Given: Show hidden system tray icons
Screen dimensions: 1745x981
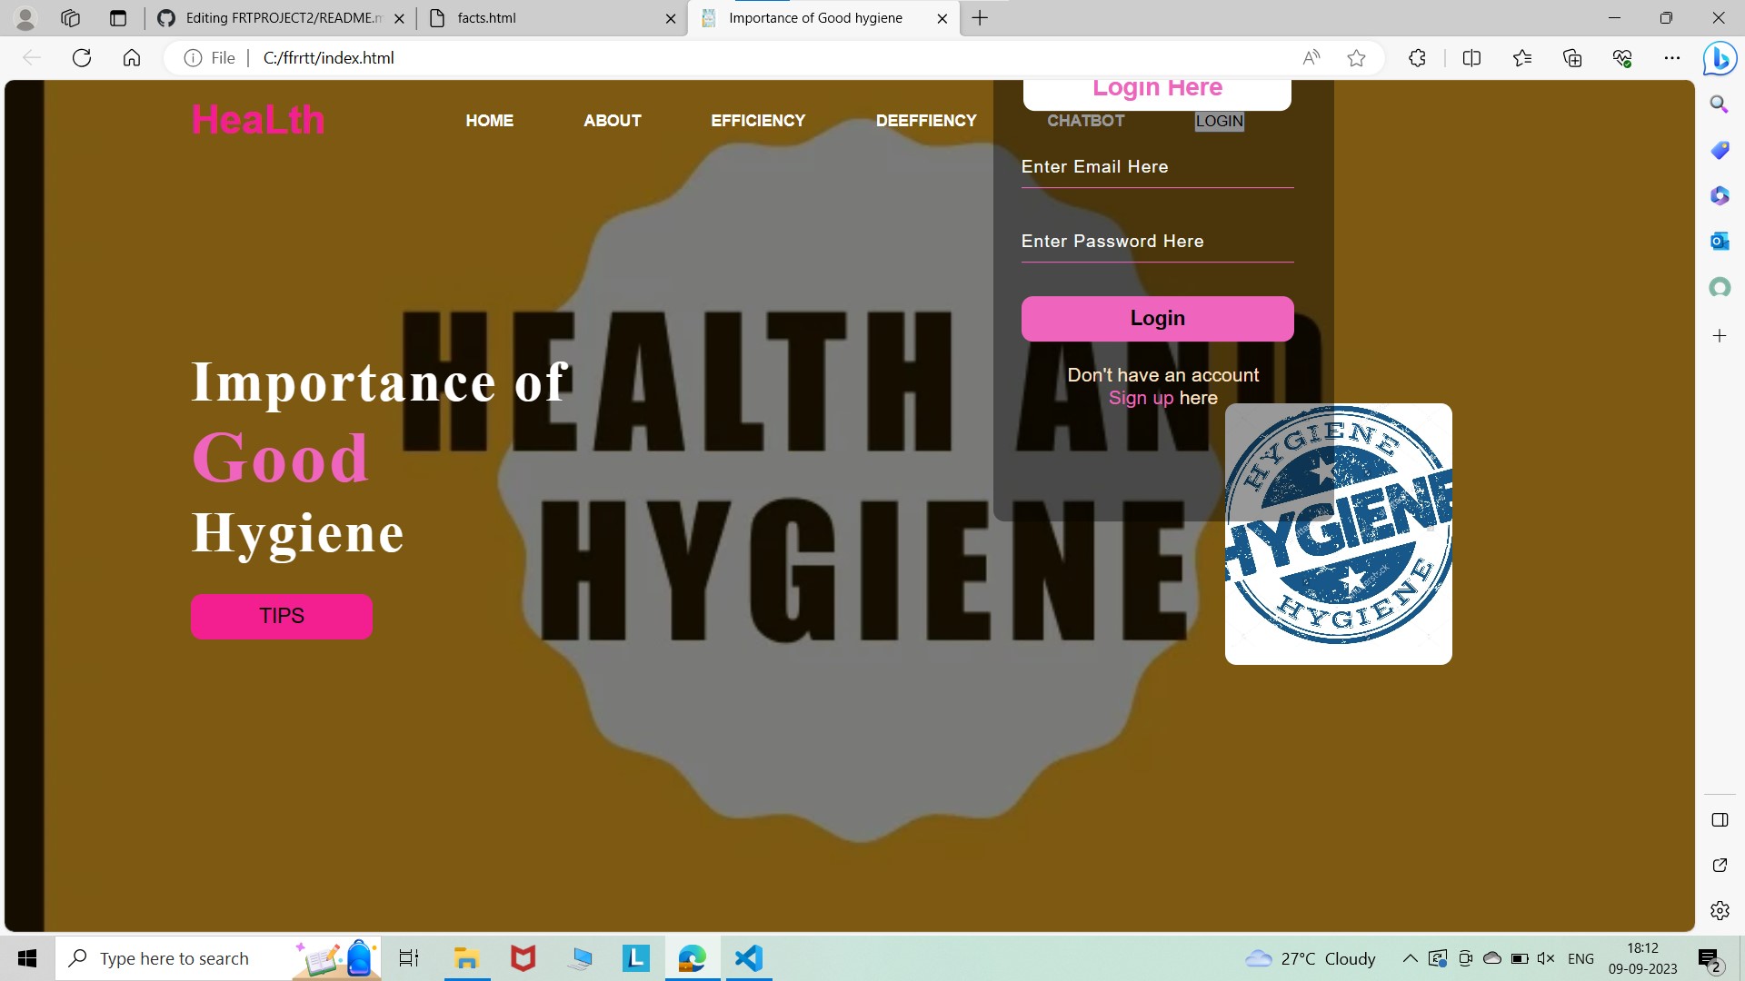Looking at the screenshot, I should click(1410, 958).
